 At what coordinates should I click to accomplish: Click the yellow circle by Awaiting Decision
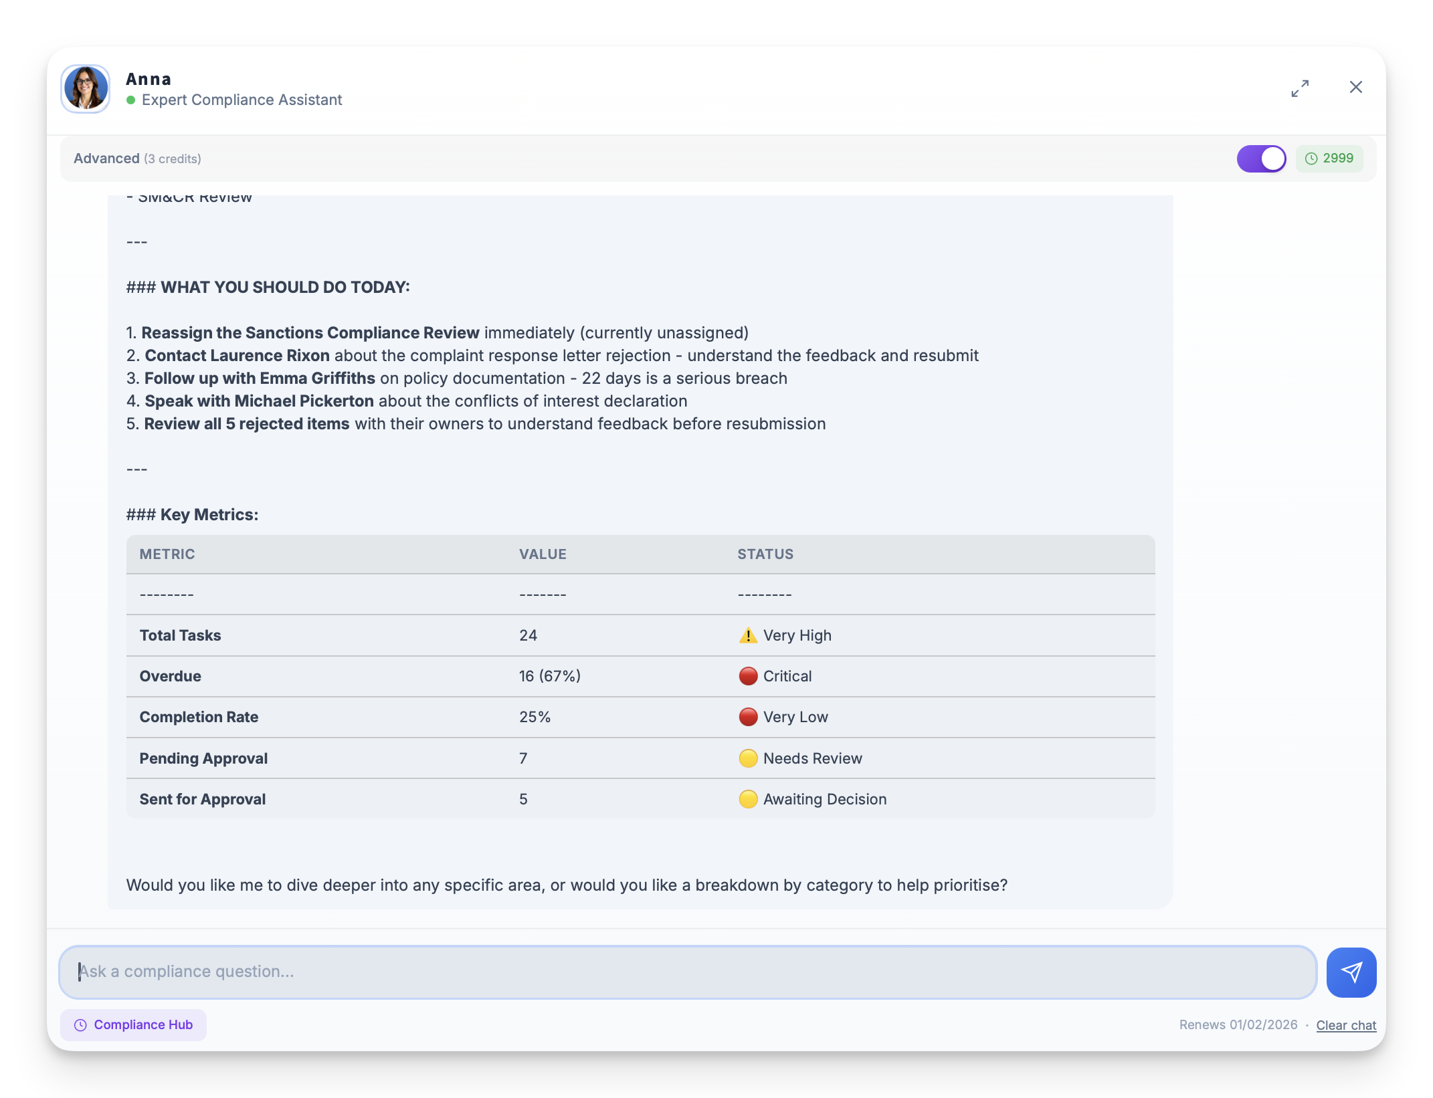[x=748, y=799]
